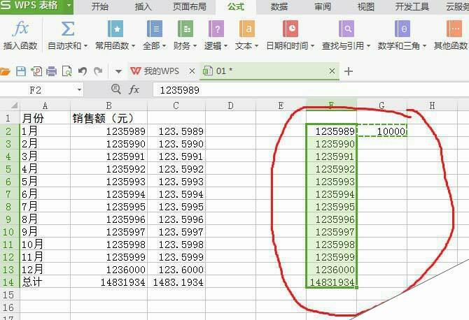469x320 pixels.
Task: Click the All functions blue book icon
Action: coord(154,29)
